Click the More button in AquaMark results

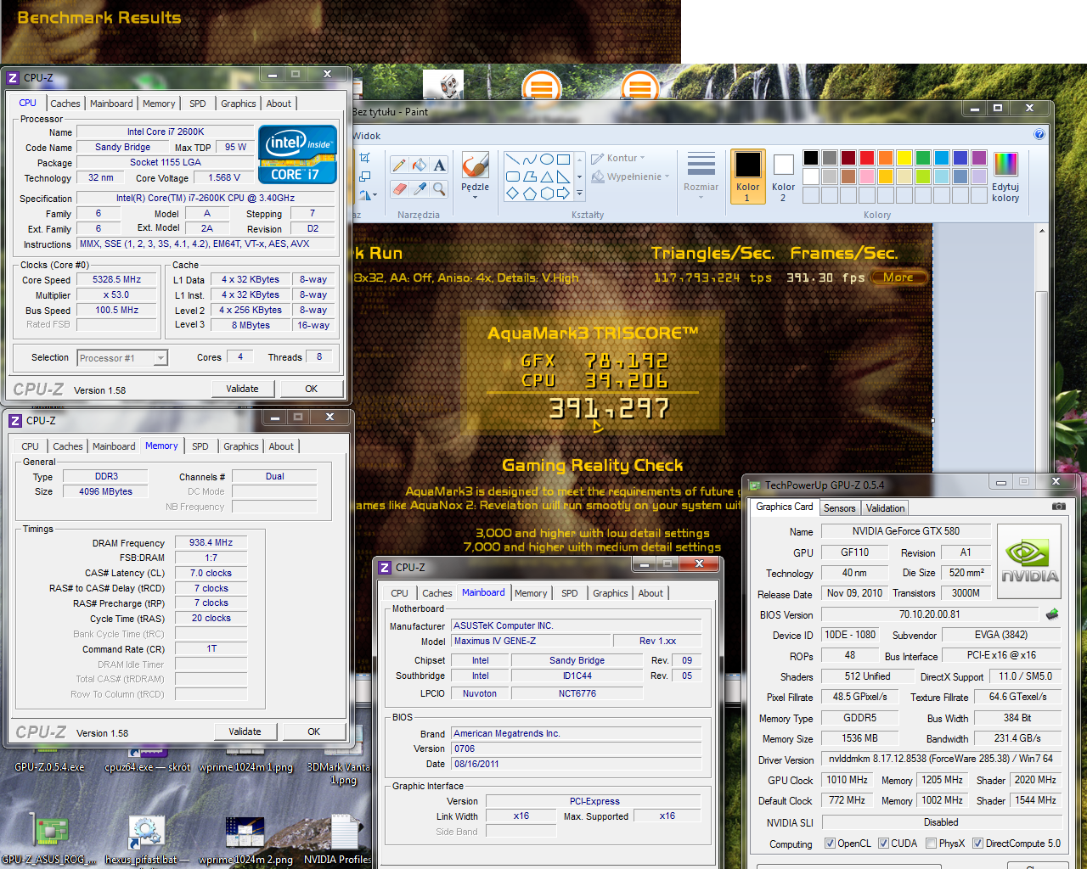click(x=898, y=278)
